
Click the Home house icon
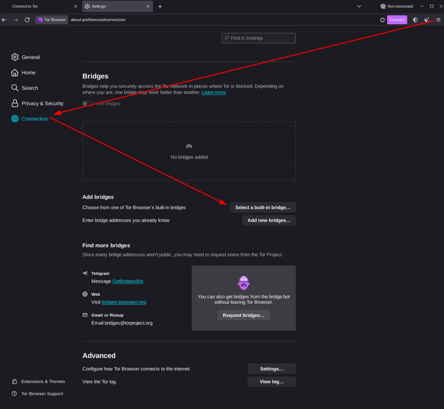pos(15,73)
